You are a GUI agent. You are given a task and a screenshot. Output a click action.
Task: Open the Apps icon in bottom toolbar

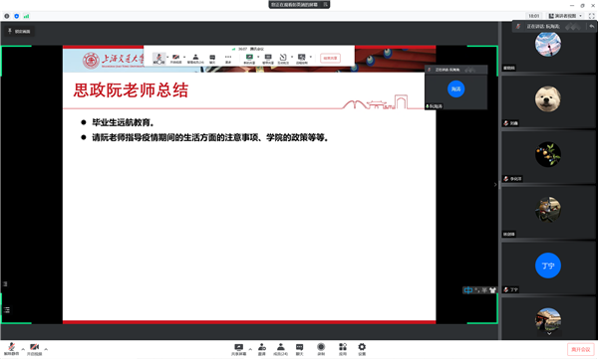[343, 349]
